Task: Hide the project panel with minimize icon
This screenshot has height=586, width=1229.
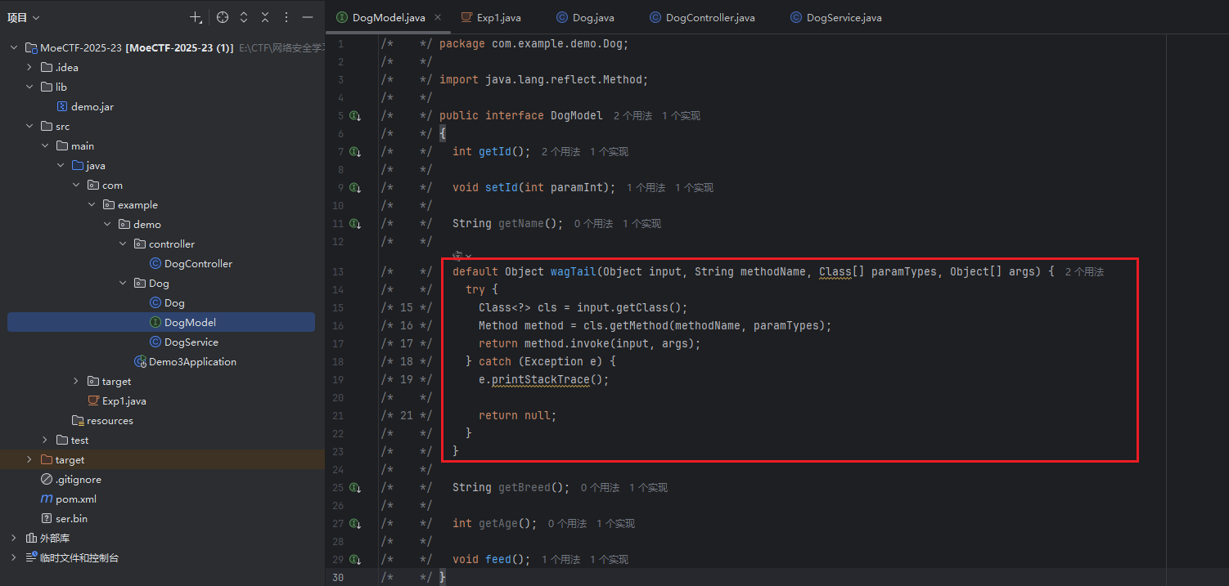Action: [x=308, y=17]
